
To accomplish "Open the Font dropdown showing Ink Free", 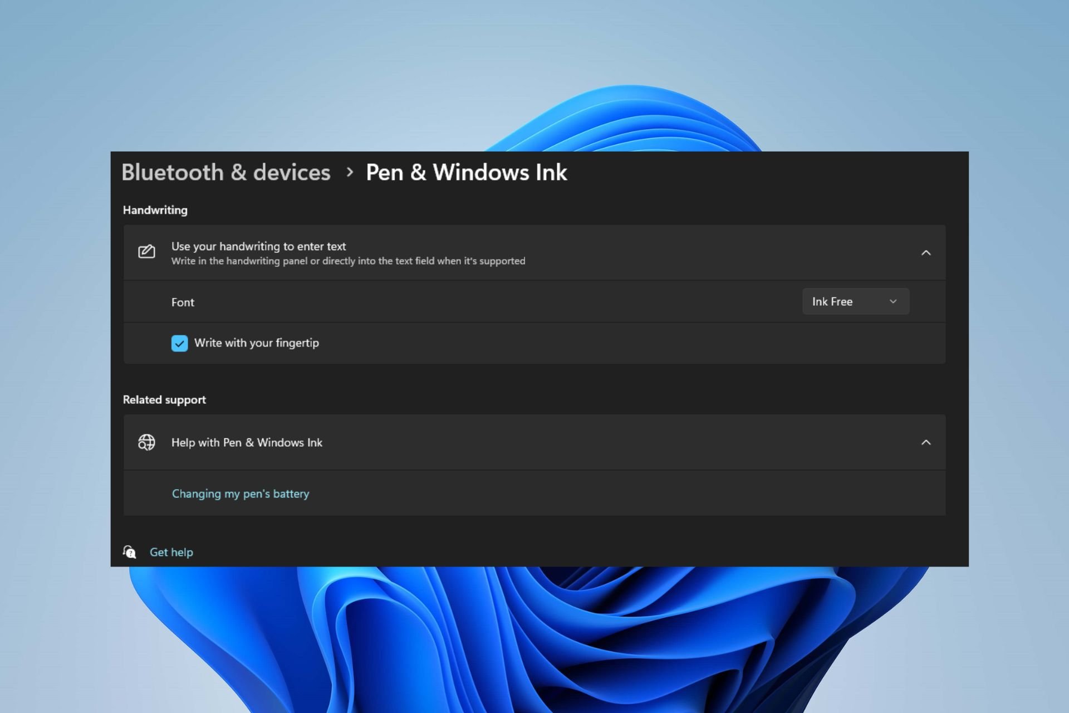I will [x=855, y=301].
